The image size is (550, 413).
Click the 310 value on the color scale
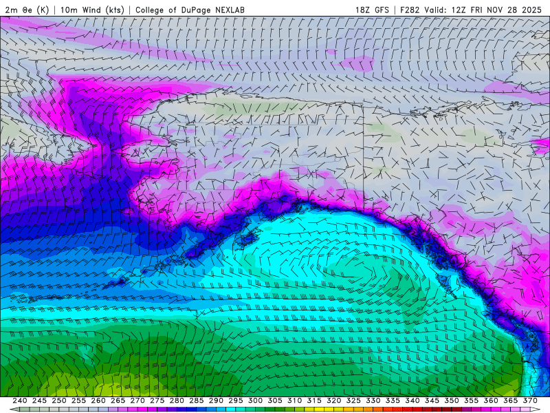[x=295, y=401]
